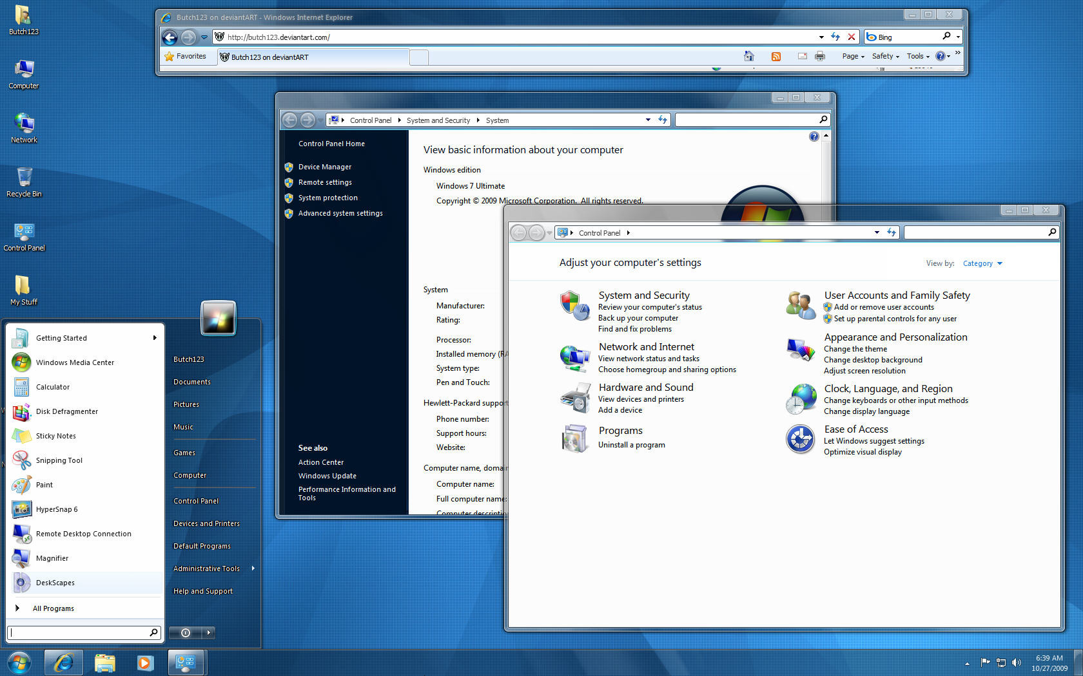Click the help icon in the System window
Screen dimensions: 1083x676
(x=814, y=136)
